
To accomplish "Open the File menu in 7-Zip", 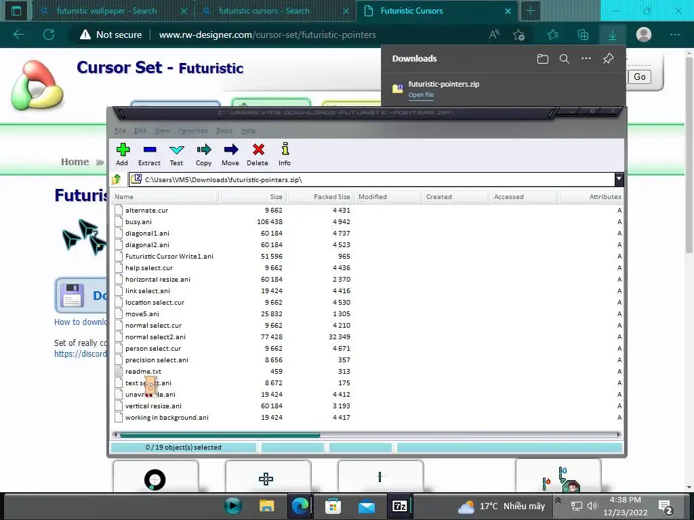I will [x=120, y=131].
